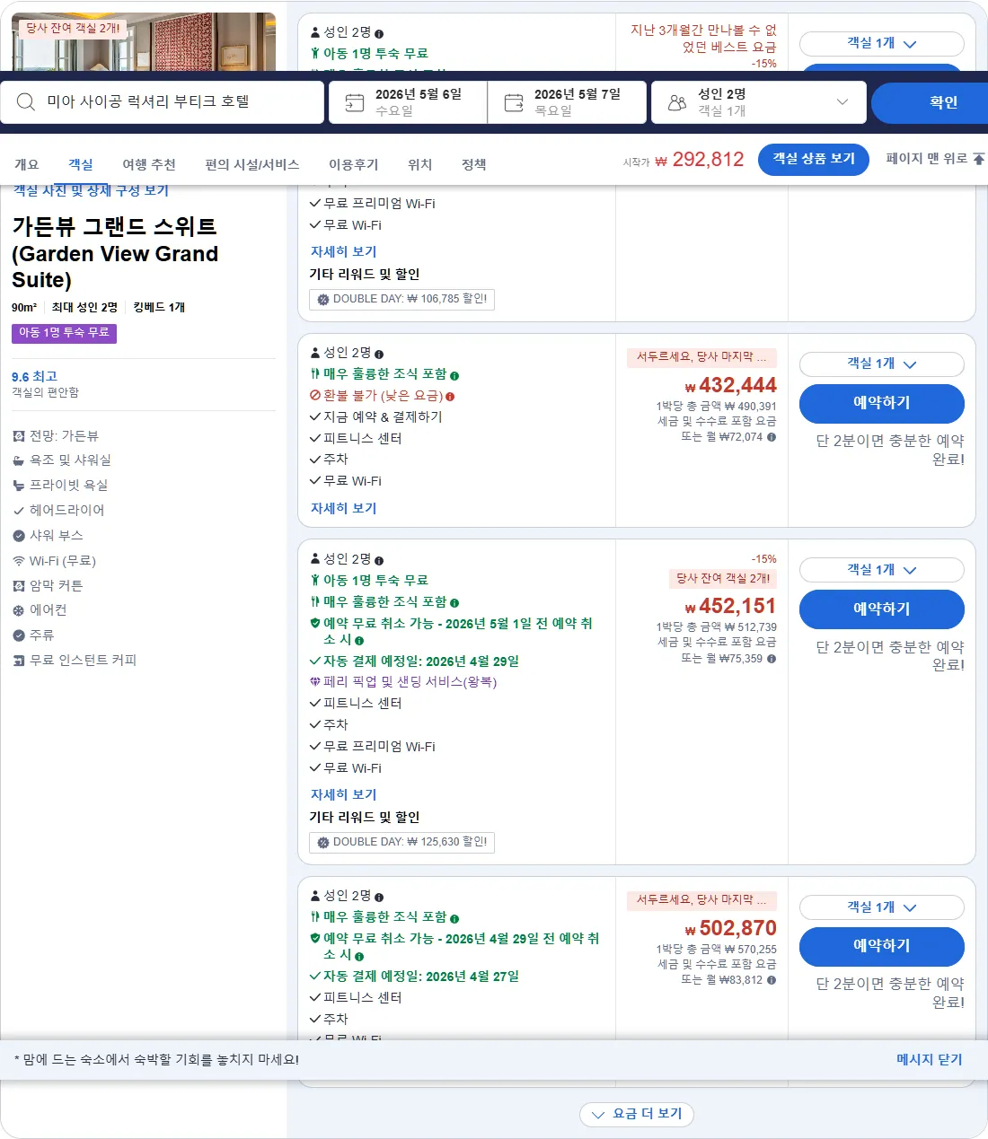This screenshot has height=1139, width=988.
Task: Click info icon by 성인 2명 in ₩502,870 offer
Action: tap(379, 897)
